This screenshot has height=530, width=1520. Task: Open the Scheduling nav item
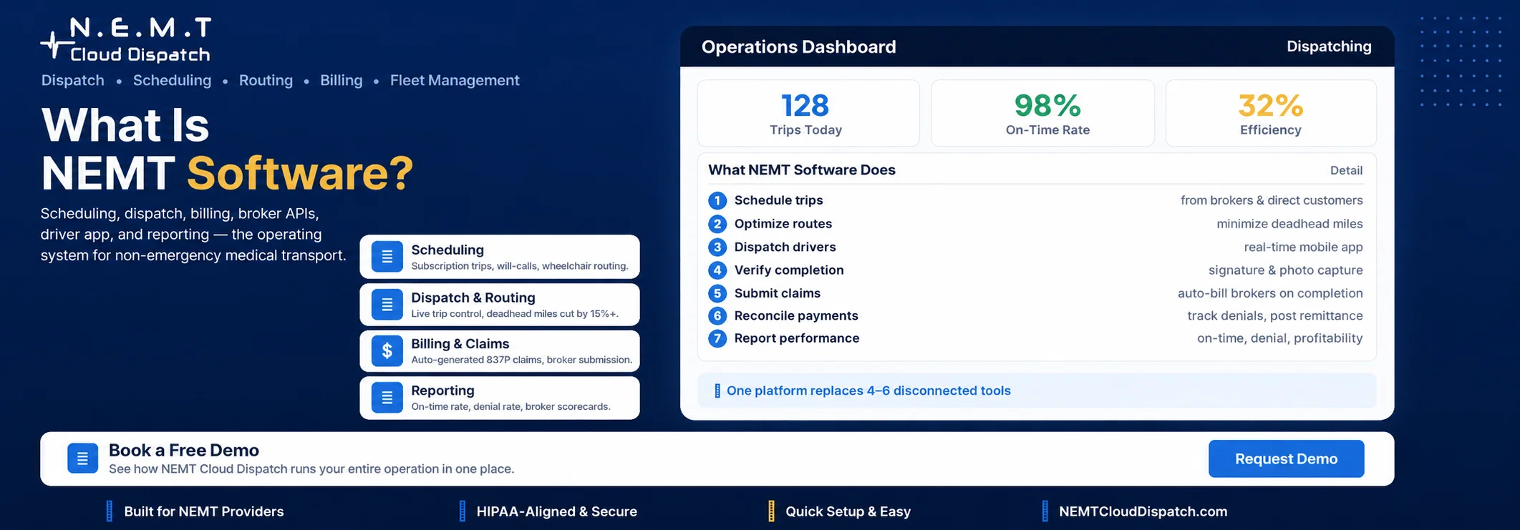(172, 80)
